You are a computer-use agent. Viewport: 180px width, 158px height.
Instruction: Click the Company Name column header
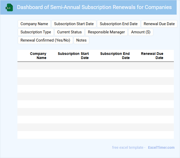coord(38,56)
